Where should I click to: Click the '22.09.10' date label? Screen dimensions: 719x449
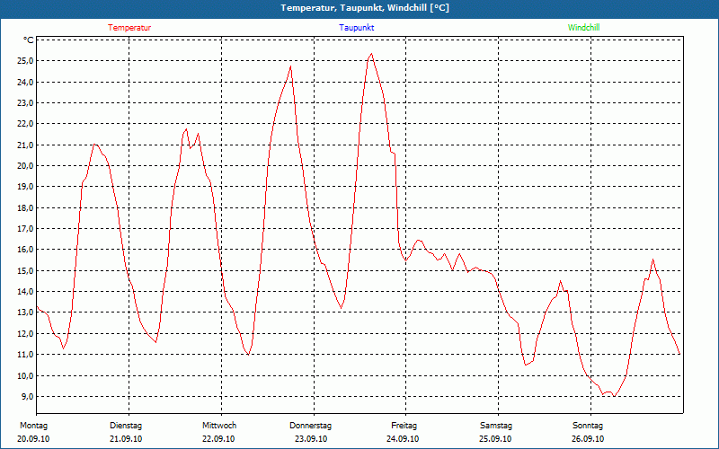pos(218,439)
